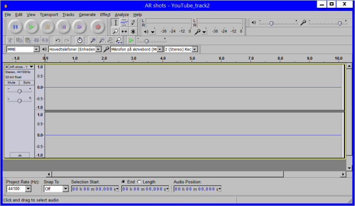The height and width of the screenshot is (206, 355).
Task: Open 2 (Stereo) Rec channels dropdown
Action: [195, 49]
